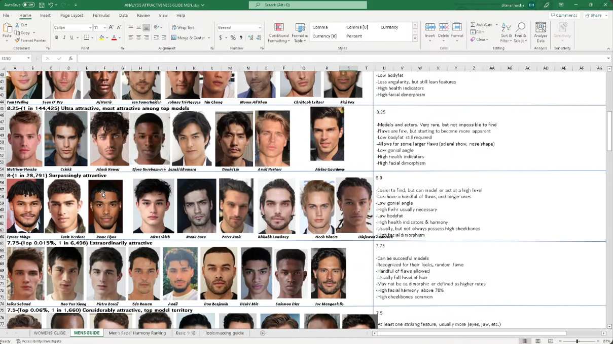
Task: Toggle bold formatting
Action: click(56, 37)
